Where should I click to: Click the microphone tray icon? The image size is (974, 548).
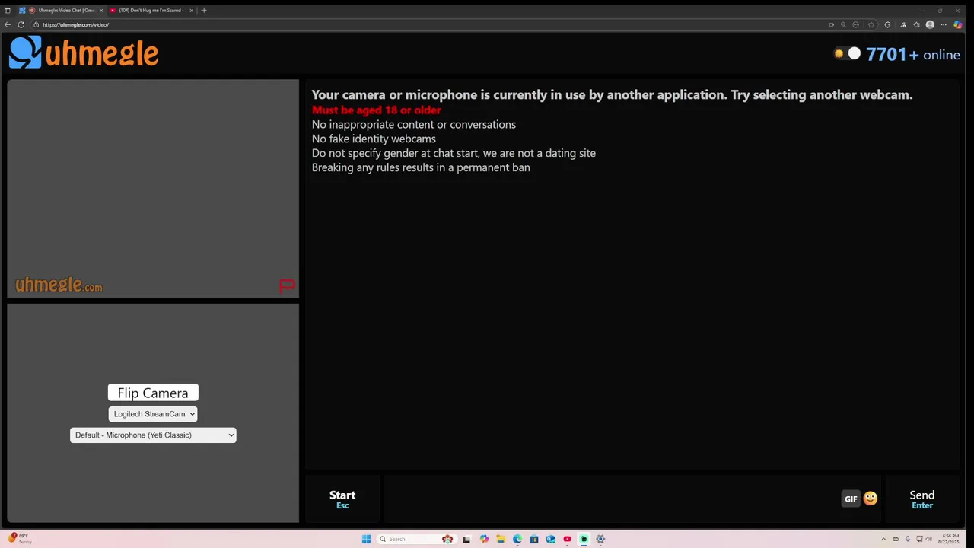908,539
